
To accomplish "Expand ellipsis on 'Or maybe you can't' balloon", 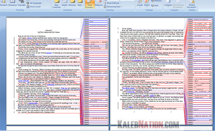I will pyautogui.click(x=107, y=42).
